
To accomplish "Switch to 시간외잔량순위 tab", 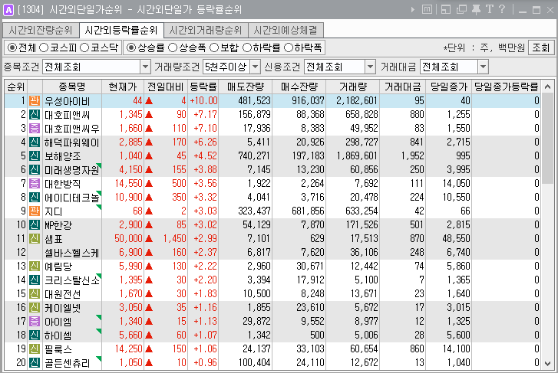I will pos(41,30).
